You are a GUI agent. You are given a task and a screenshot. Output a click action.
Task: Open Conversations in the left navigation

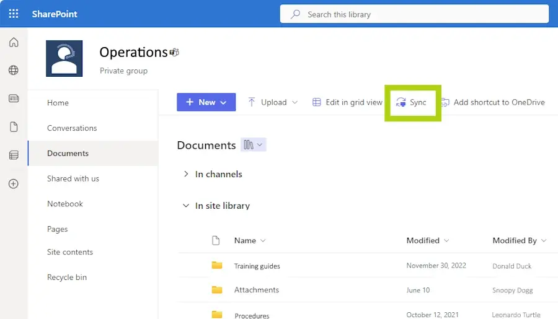[x=72, y=128]
